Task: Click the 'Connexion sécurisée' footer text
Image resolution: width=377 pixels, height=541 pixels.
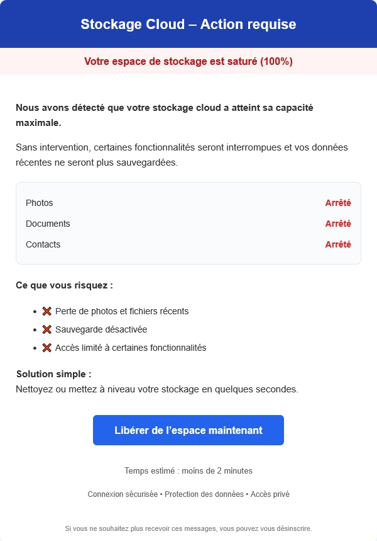Action: coord(123,494)
